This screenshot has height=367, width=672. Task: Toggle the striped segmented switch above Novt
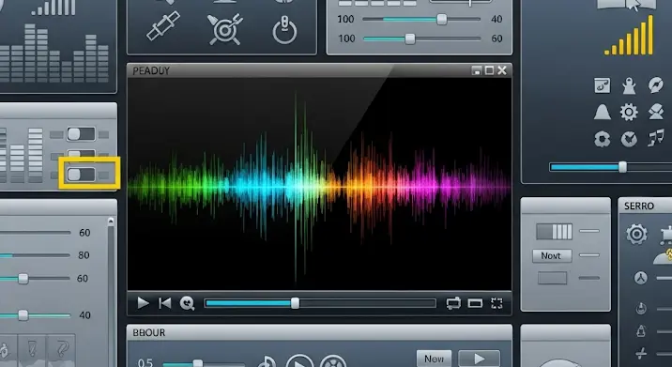pyautogui.click(x=554, y=232)
